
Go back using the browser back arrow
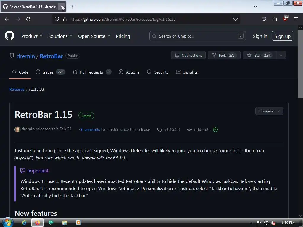7,19
